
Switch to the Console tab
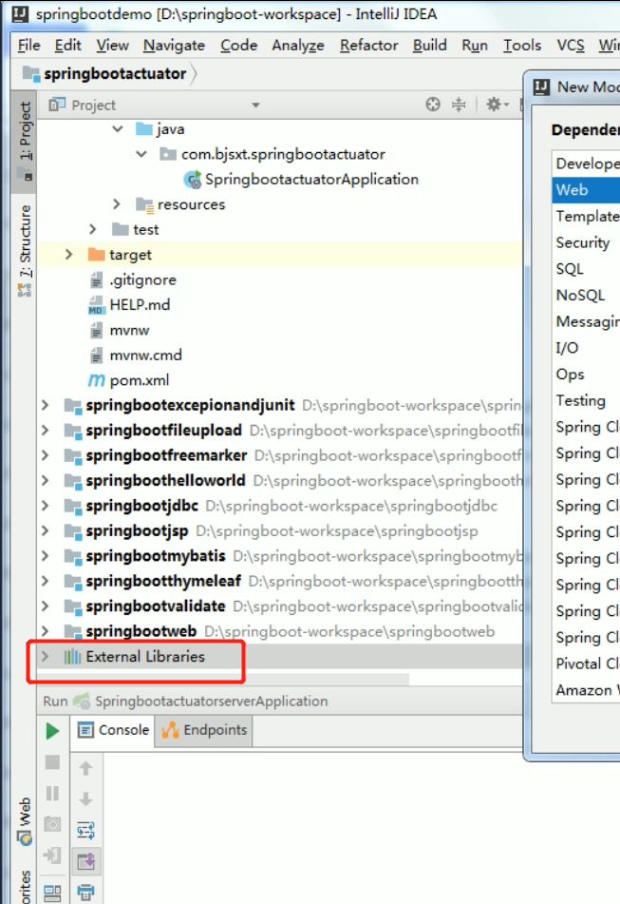point(113,730)
